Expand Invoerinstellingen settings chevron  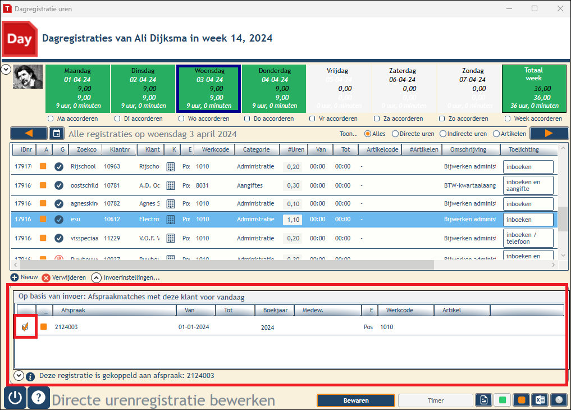[96, 278]
